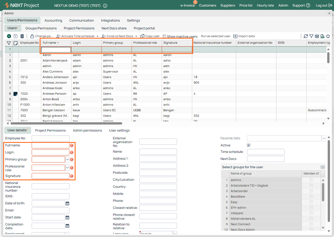Switch to Admin permissions tab
This screenshot has height=237, width=334.
[88, 131]
